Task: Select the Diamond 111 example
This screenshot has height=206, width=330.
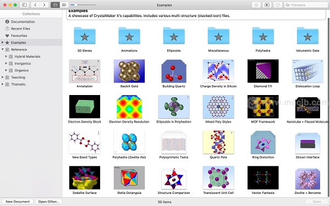Action: tap(263, 71)
